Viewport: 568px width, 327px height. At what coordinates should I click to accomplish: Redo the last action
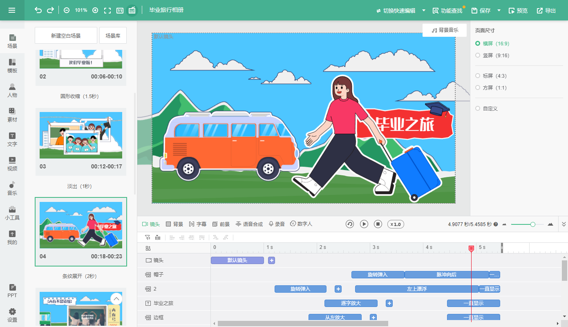(50, 10)
